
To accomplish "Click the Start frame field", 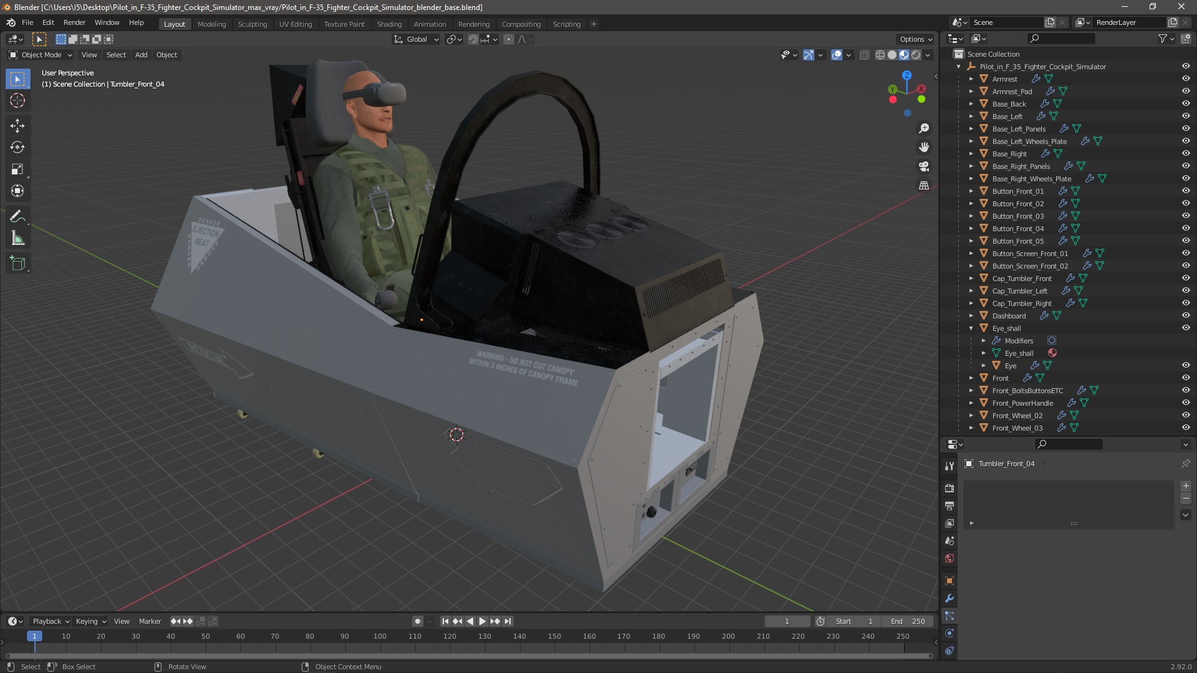I will [854, 621].
